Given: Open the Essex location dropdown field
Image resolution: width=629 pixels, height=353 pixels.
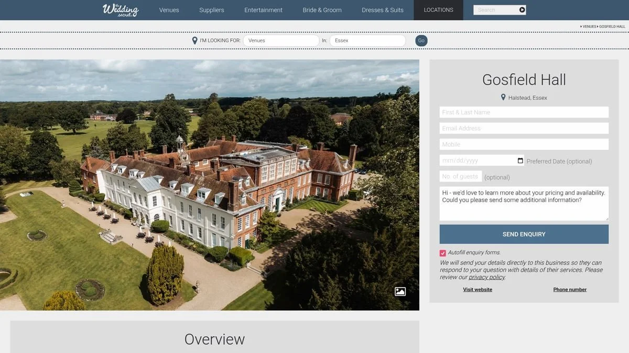Looking at the screenshot, I should (x=367, y=40).
